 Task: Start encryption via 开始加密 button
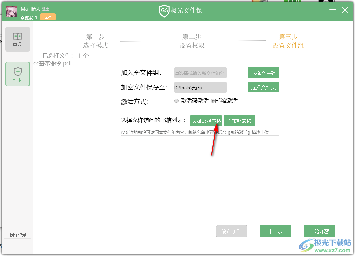[319, 231]
